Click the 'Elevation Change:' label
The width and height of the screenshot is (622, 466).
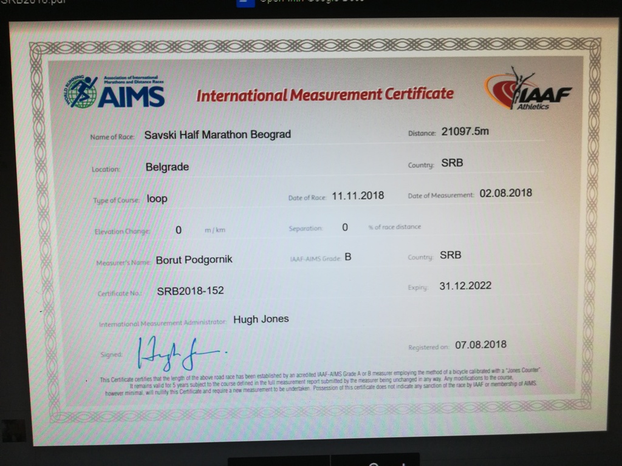pos(122,231)
